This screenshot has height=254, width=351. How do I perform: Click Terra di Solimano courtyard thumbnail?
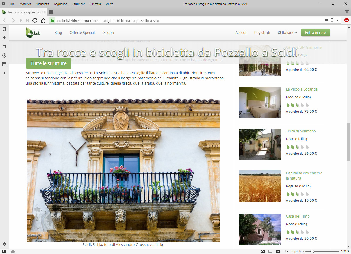[x=260, y=144]
